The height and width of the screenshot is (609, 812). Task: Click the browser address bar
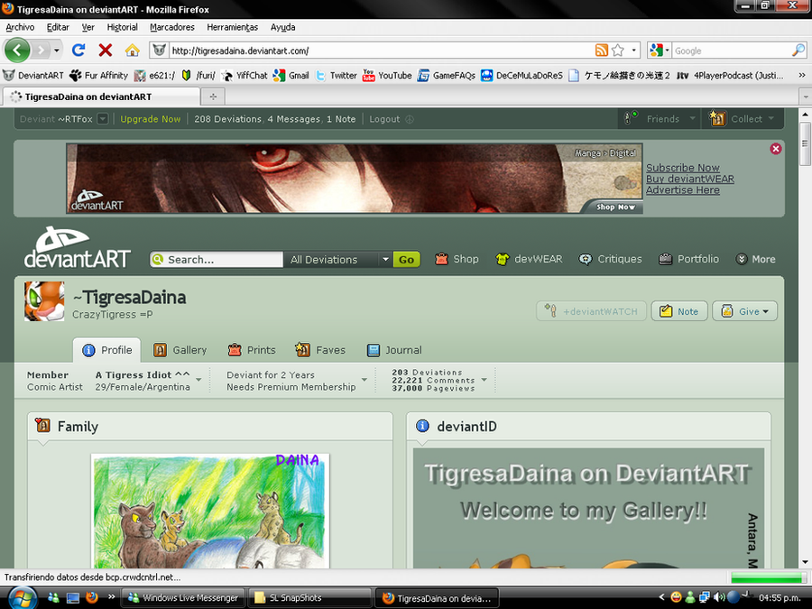[x=381, y=51]
